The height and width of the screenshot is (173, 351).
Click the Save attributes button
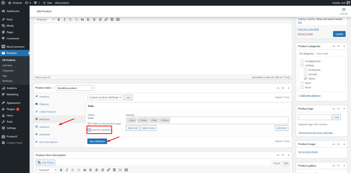97,141
